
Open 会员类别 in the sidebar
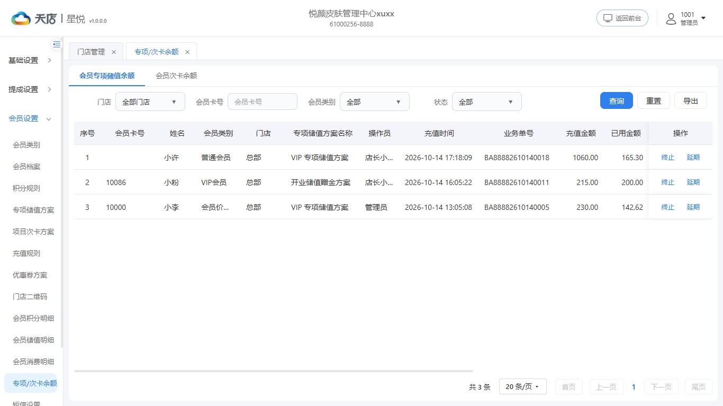pos(26,145)
